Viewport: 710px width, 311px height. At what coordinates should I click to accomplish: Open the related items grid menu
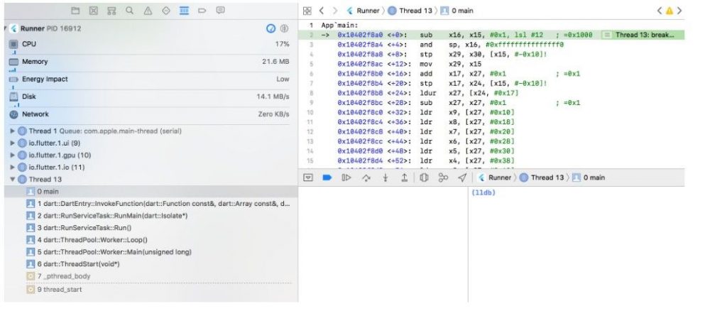point(307,11)
